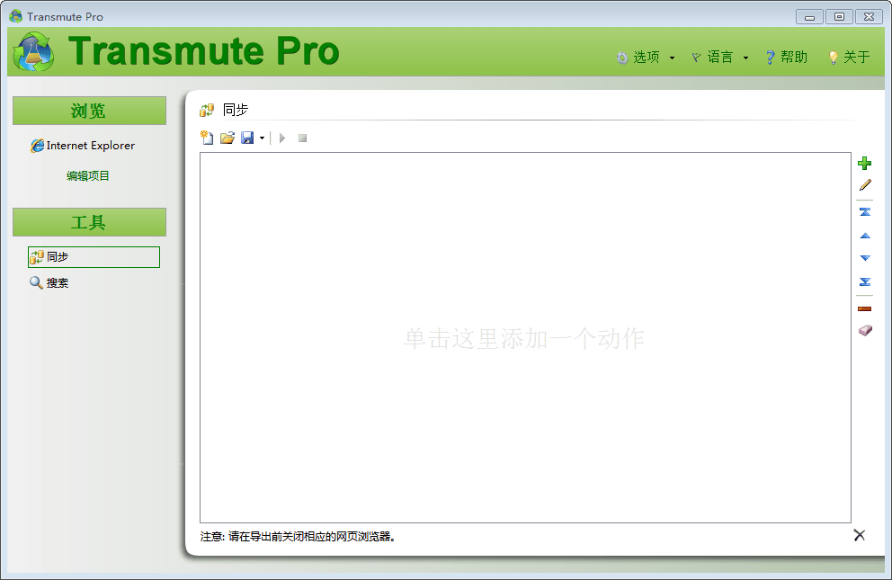Screen dimensions: 892x580
Task: Click the 工具 section header
Action: coord(89,222)
